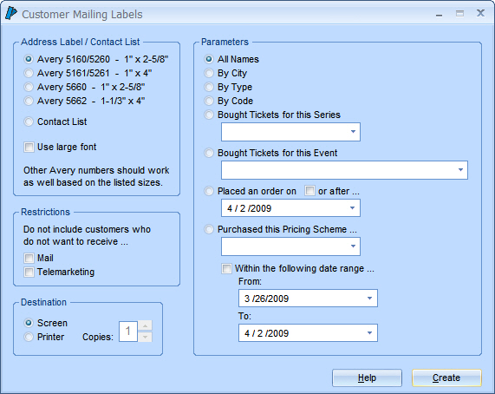
Task: Check the Mail restriction box
Action: point(29,258)
